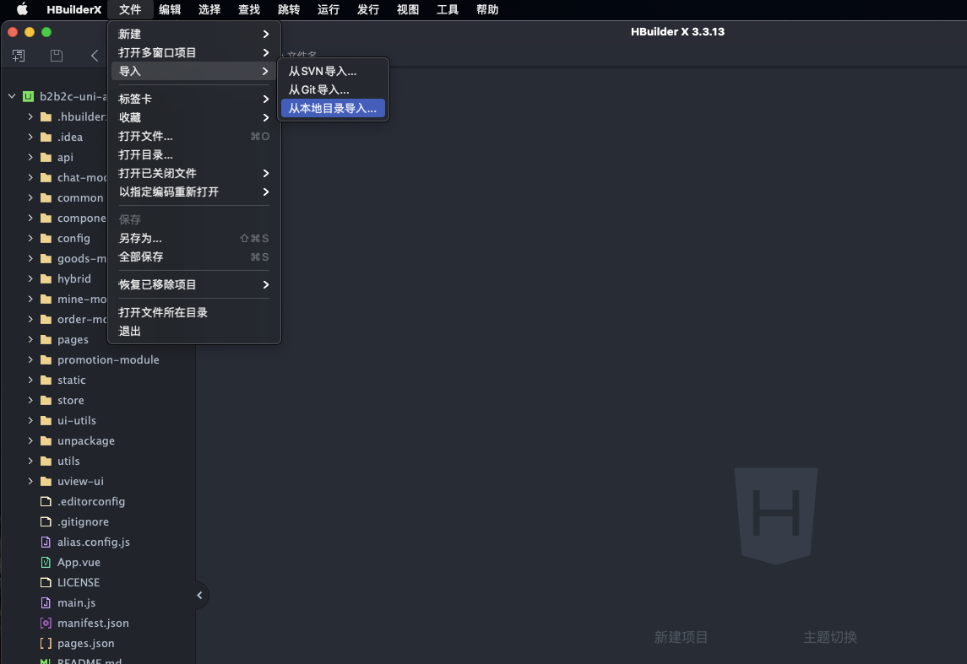This screenshot has height=664, width=967.
Task: Click the static folder icon
Action: click(x=46, y=380)
